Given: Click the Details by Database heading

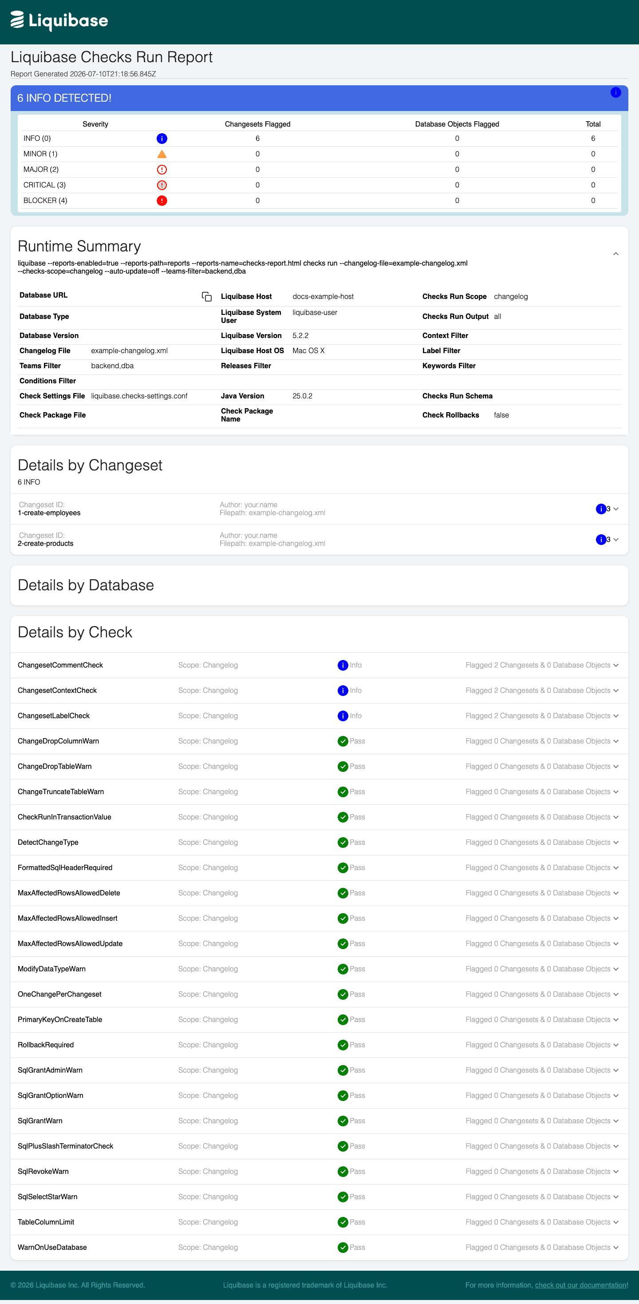Looking at the screenshot, I should (x=86, y=585).
